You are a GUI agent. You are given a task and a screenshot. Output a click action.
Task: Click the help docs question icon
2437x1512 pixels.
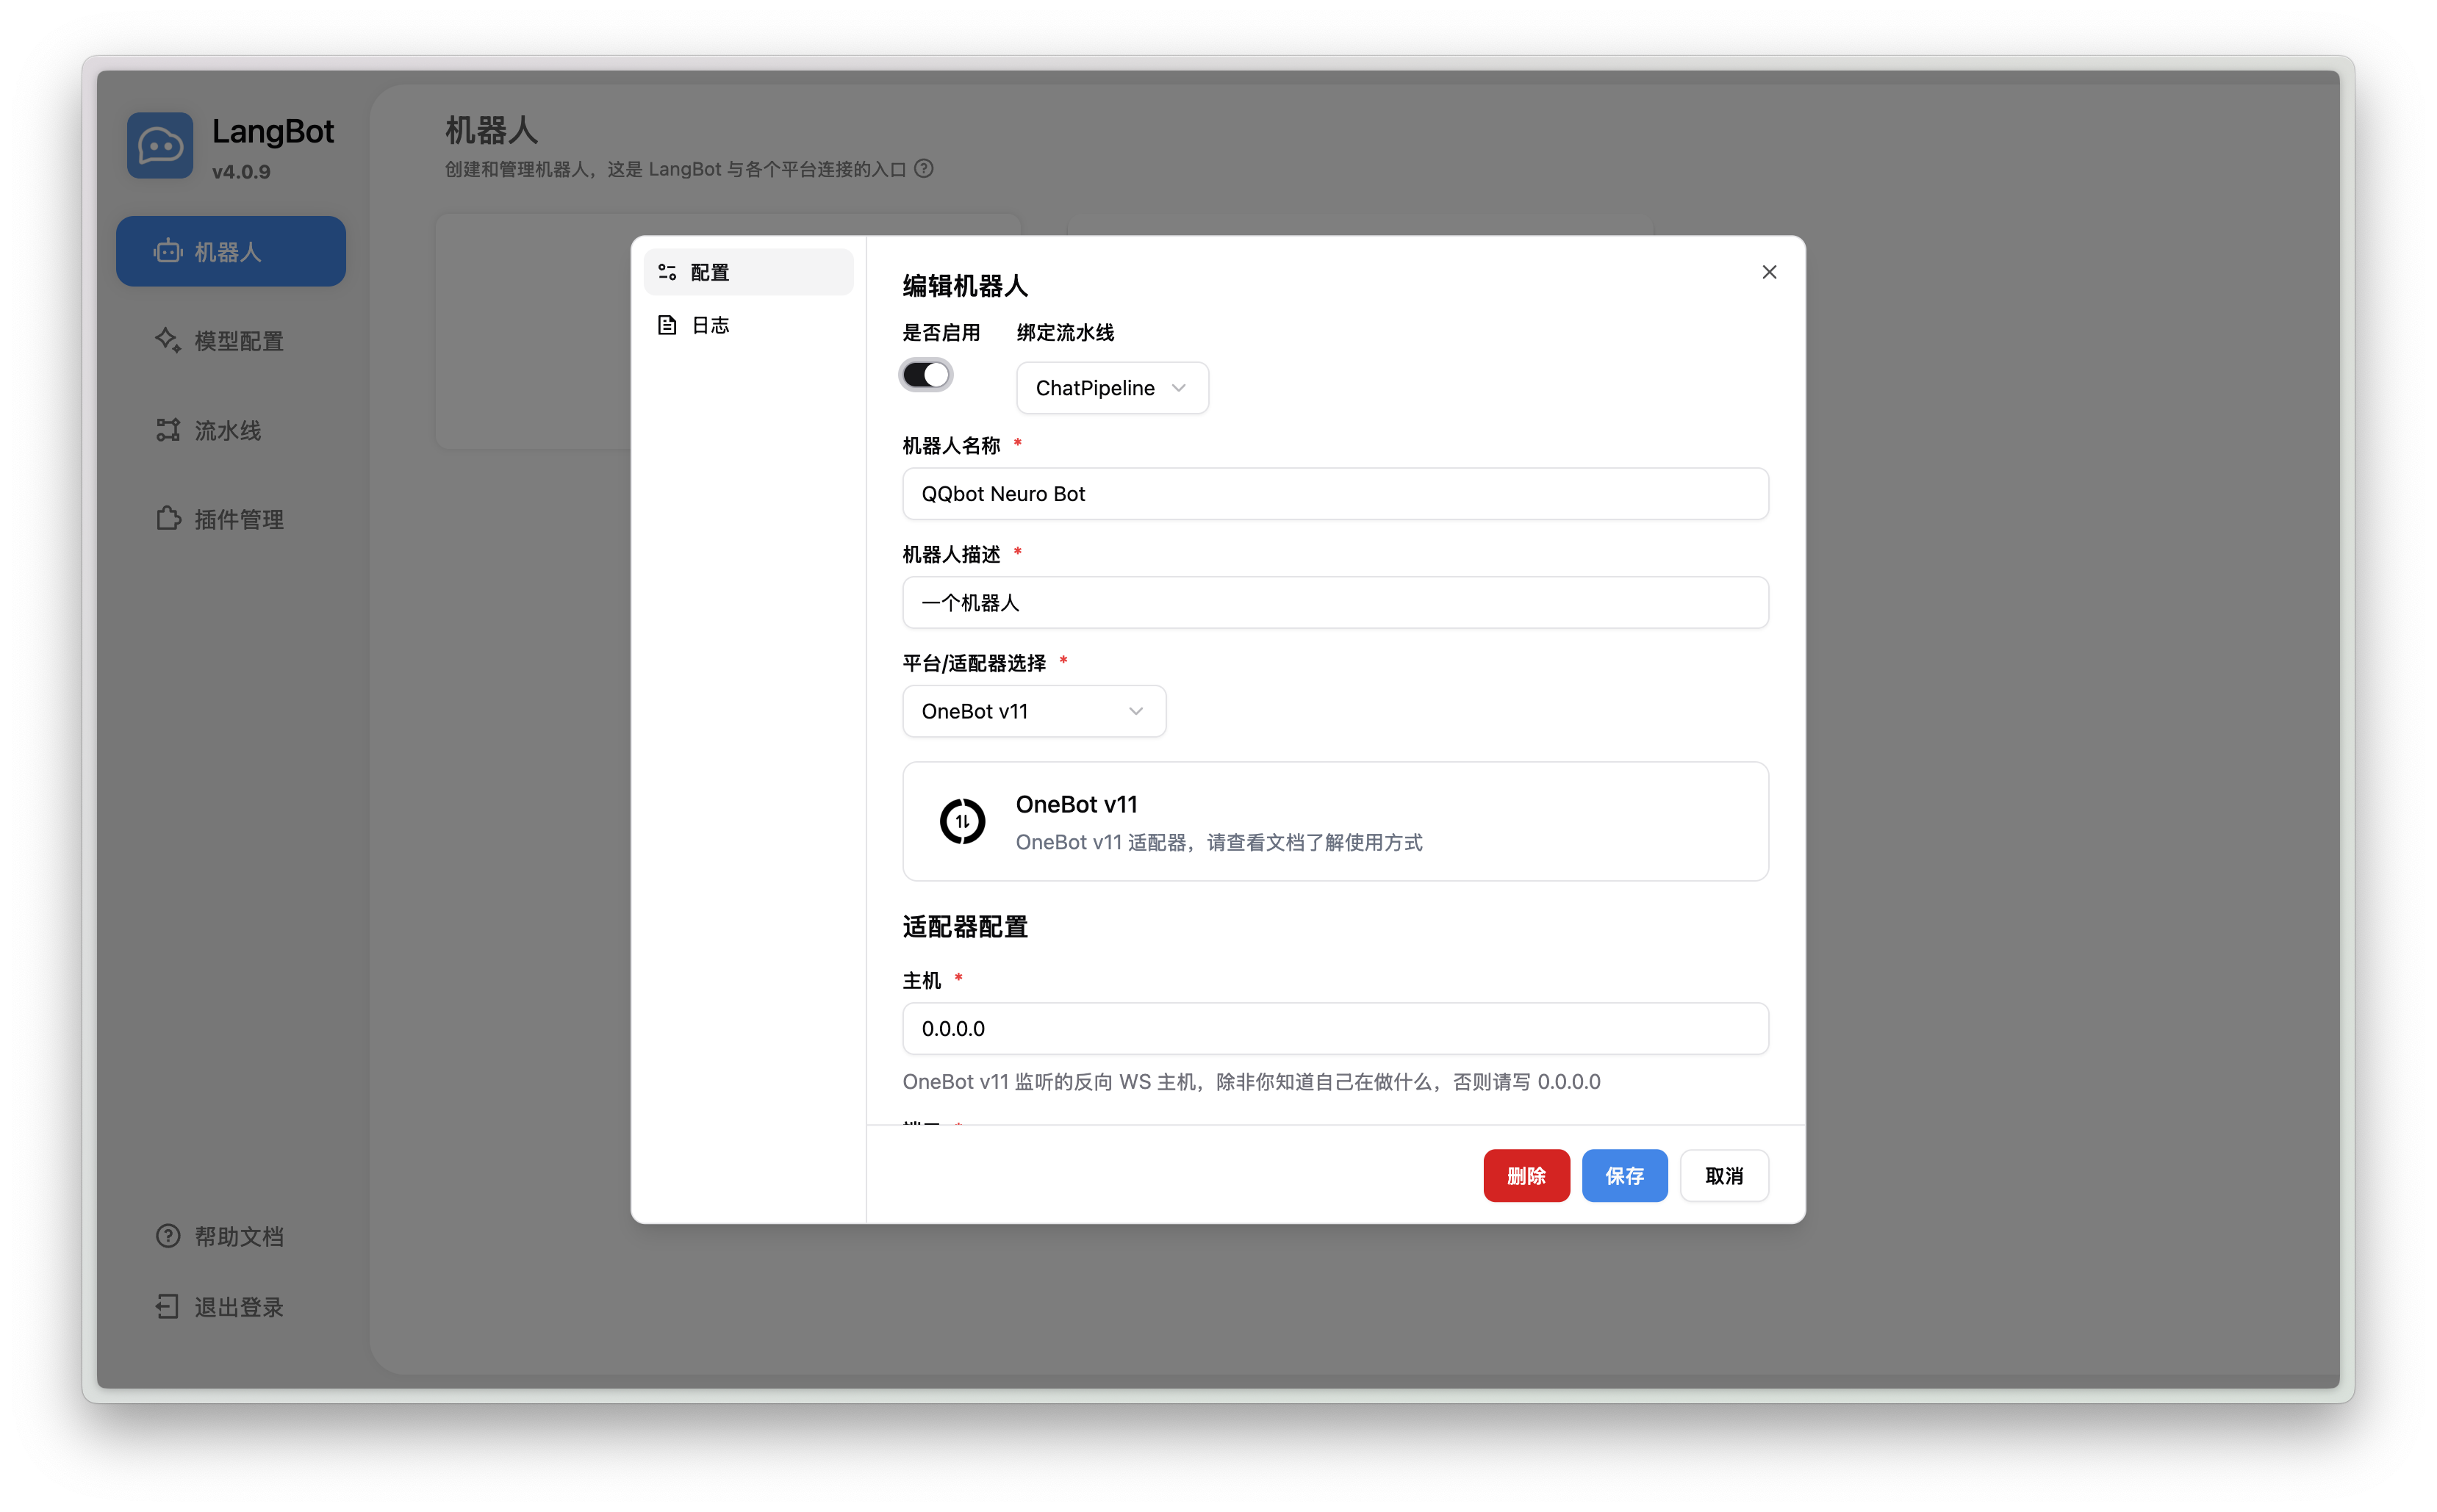[x=167, y=1236]
